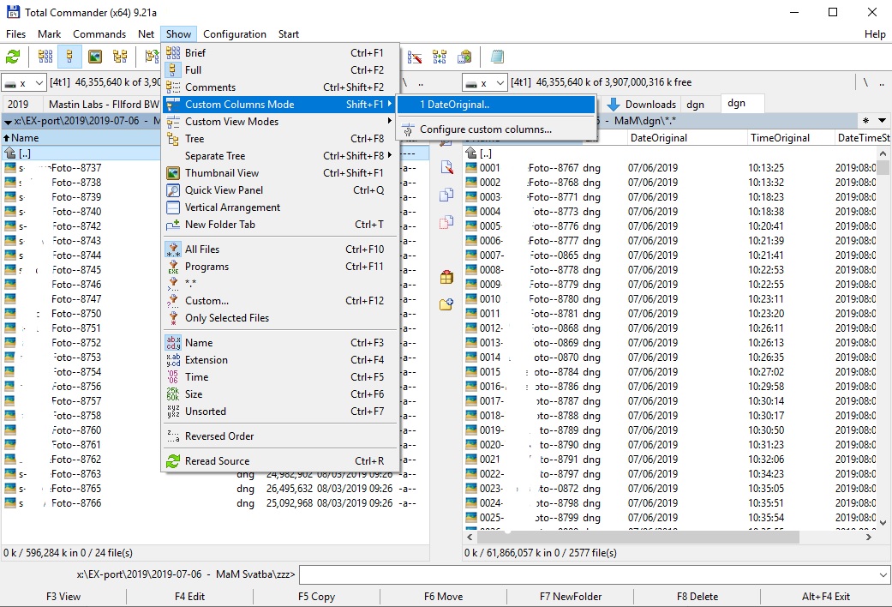Viewport: 892px width, 607px height.
Task: Open right panel directory history arrow
Action: point(882,121)
